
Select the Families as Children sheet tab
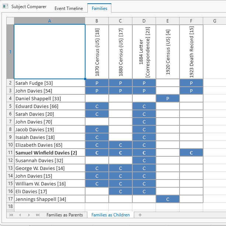111,215
